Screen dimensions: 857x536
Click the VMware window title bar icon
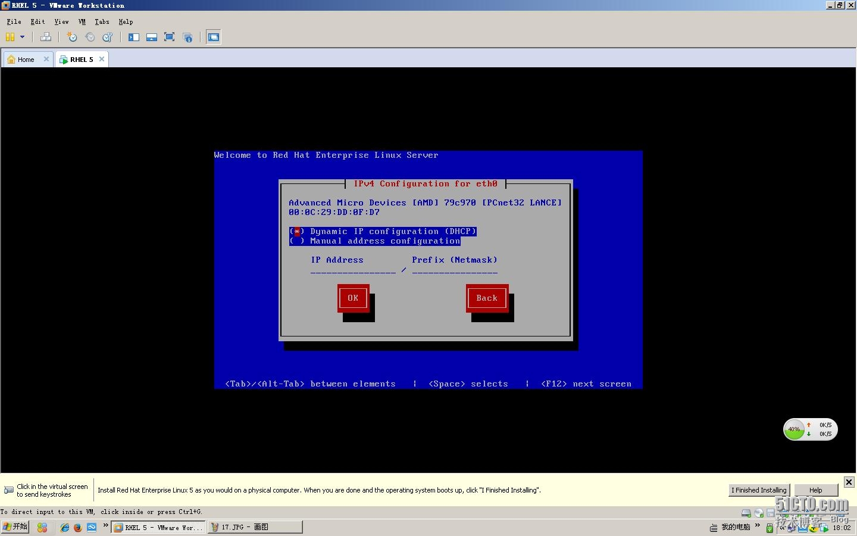tap(5, 5)
